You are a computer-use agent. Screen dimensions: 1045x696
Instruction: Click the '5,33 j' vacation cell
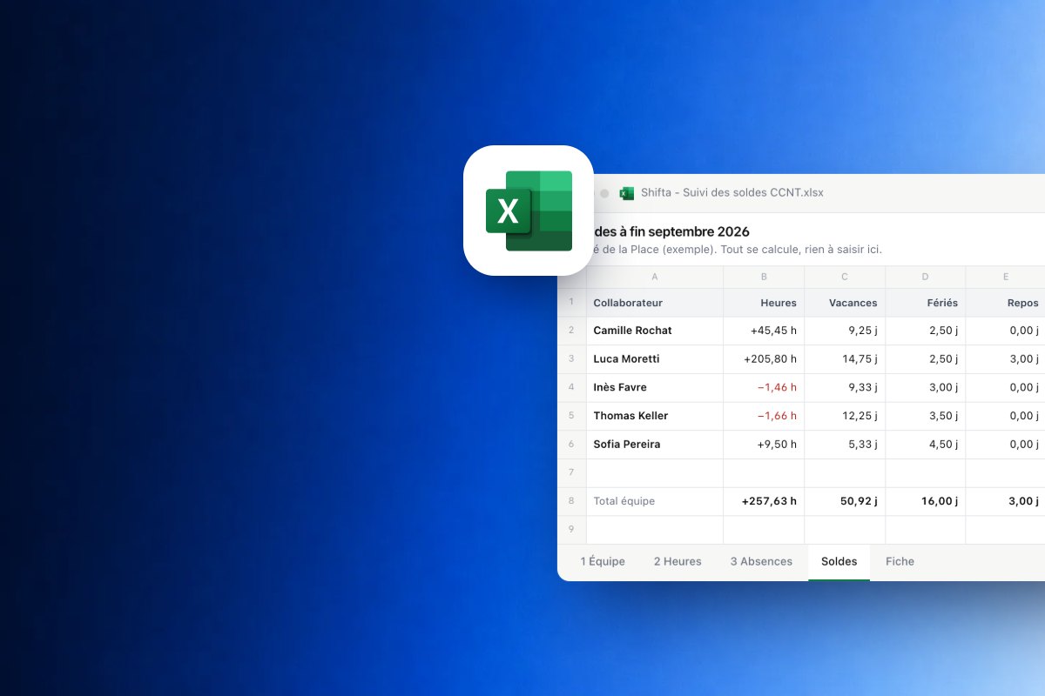click(x=845, y=444)
